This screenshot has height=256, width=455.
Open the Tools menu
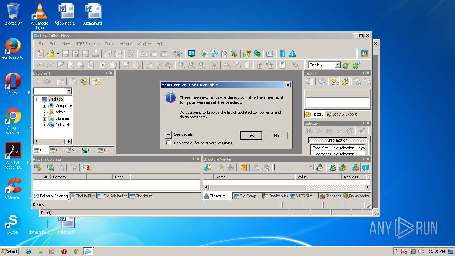point(109,44)
